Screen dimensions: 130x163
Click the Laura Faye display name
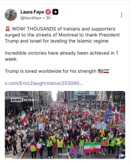[32, 12]
